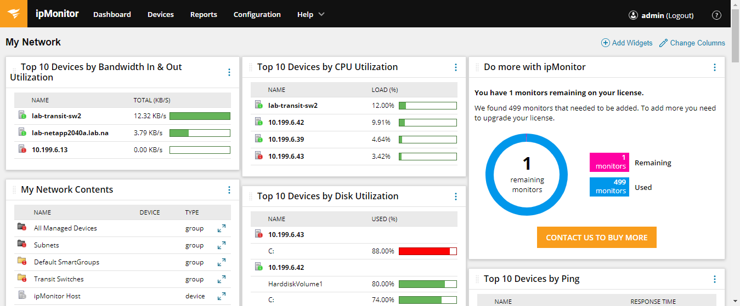
Task: Open the Configuration menu
Action: (x=257, y=15)
